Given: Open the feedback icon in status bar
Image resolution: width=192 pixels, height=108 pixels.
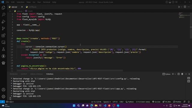Looking at the screenshot, I should [184, 102].
